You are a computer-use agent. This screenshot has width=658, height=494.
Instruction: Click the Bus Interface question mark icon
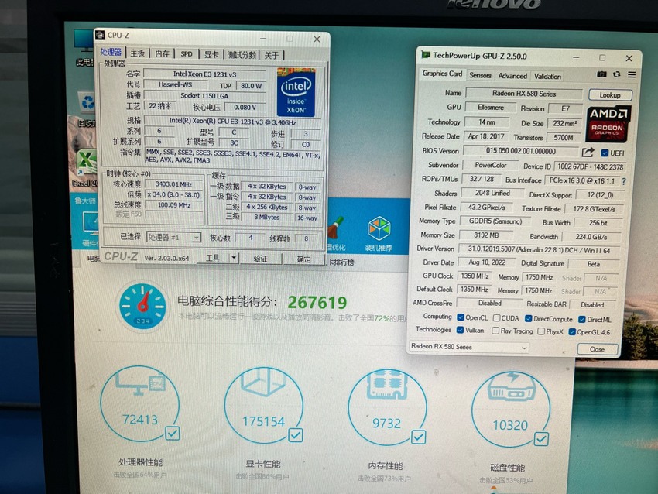tap(624, 181)
